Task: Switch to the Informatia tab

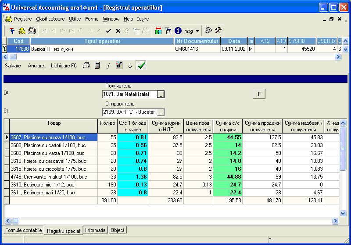Action: click(x=95, y=230)
